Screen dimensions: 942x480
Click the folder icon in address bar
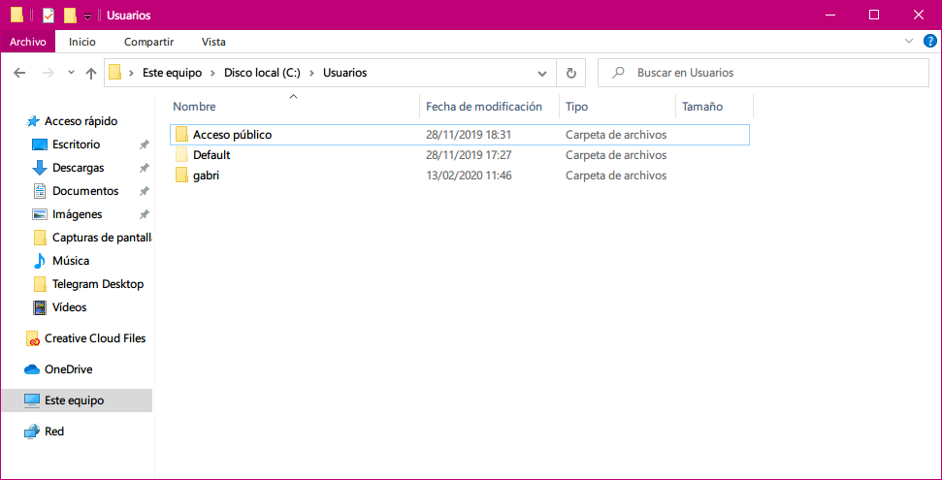pos(114,74)
